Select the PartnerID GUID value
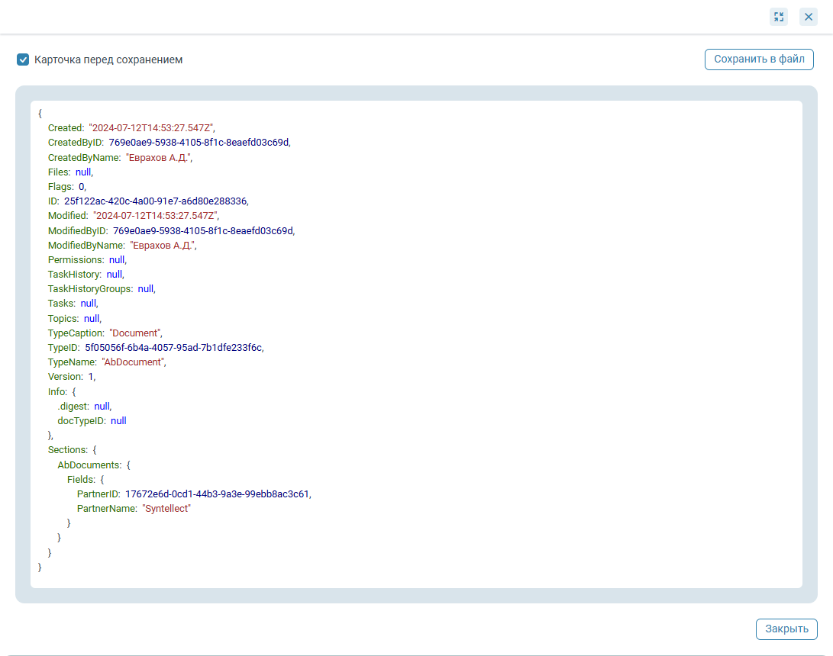The height and width of the screenshot is (656, 833). [x=217, y=494]
